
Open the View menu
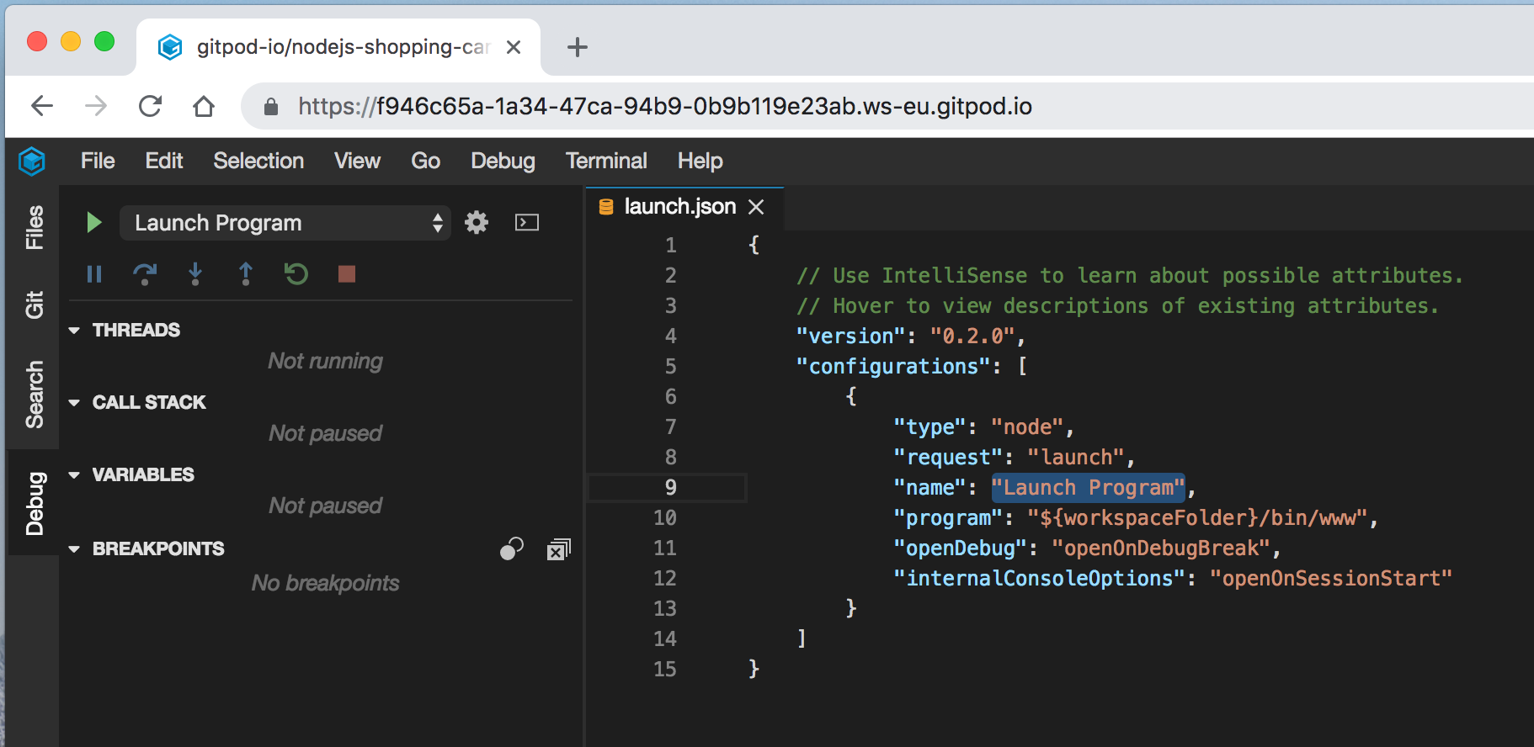click(357, 161)
